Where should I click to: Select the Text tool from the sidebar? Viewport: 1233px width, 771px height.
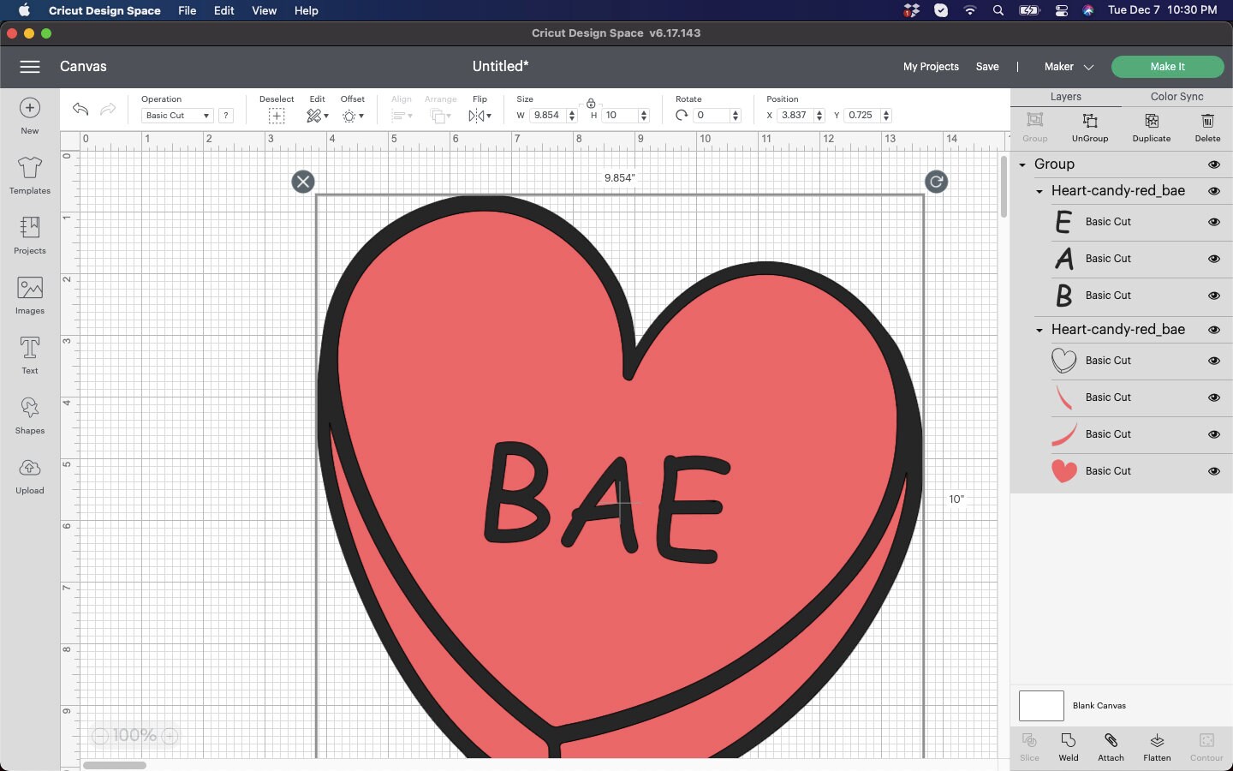tap(29, 356)
